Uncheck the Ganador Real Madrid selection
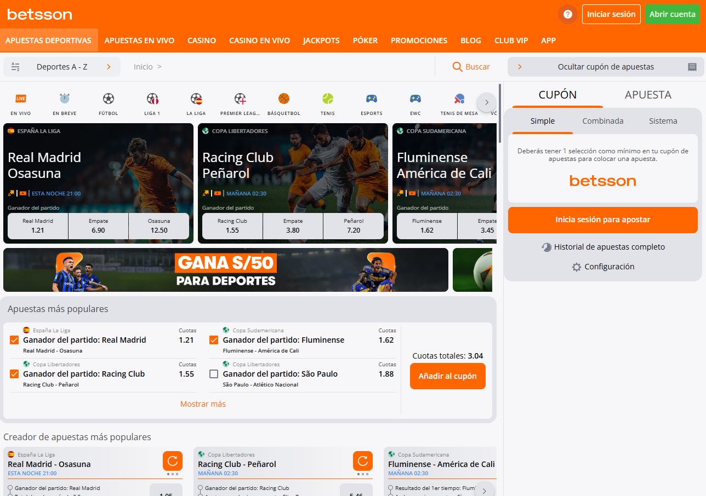This screenshot has width=706, height=496. [x=14, y=340]
